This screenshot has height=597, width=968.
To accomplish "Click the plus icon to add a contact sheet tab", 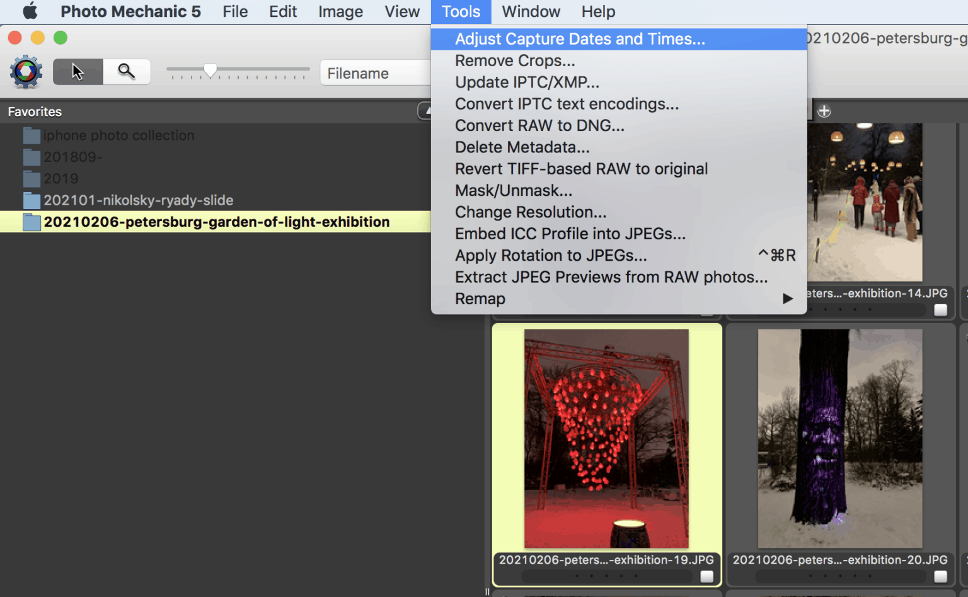I will [x=824, y=111].
